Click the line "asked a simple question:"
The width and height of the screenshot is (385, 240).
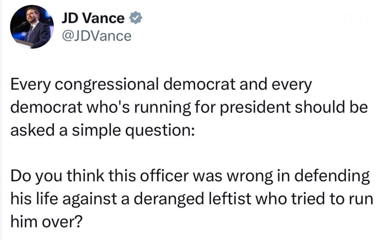102,131
